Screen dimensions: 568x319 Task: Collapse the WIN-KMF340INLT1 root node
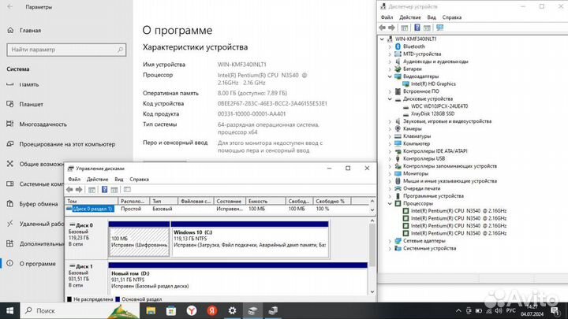pos(382,39)
